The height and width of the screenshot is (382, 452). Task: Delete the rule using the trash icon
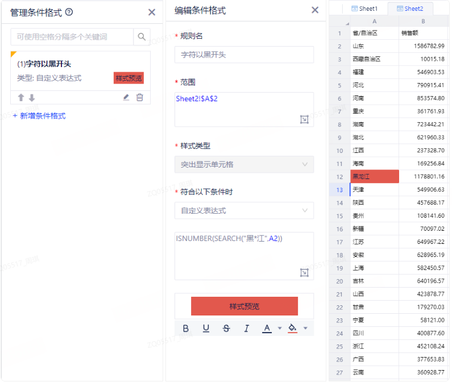[x=140, y=98]
